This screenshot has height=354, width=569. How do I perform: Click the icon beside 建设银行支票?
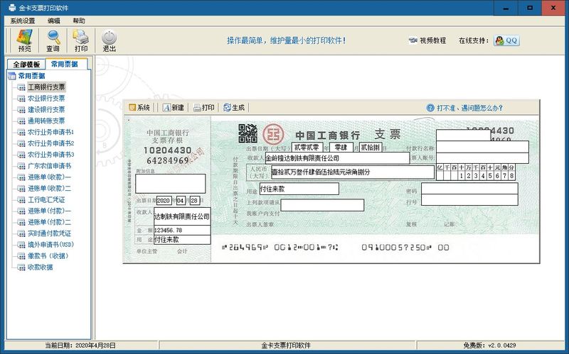click(x=21, y=110)
